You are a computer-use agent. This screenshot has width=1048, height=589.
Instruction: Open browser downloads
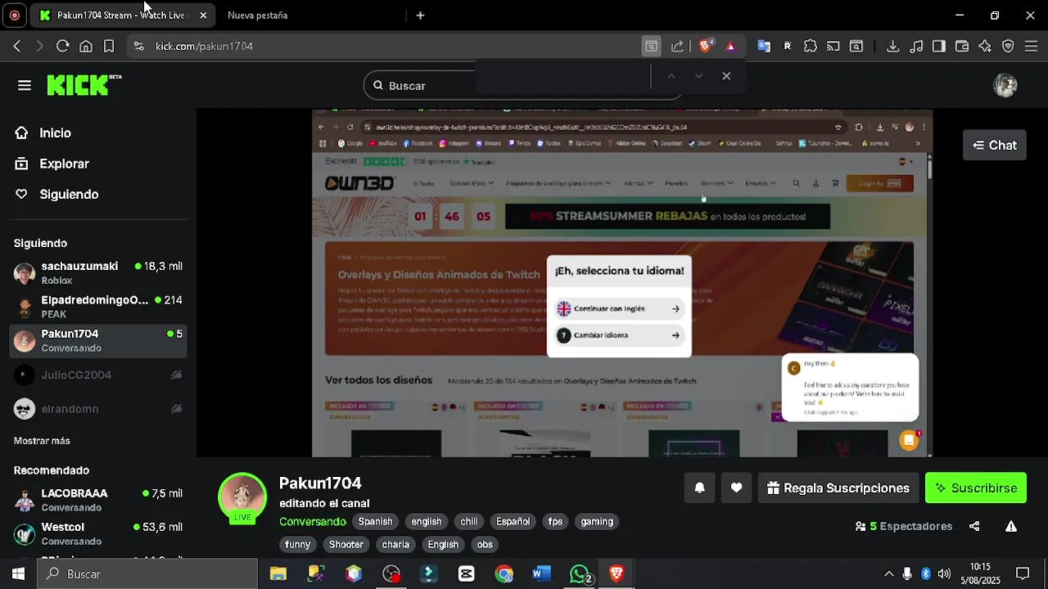[x=893, y=47]
